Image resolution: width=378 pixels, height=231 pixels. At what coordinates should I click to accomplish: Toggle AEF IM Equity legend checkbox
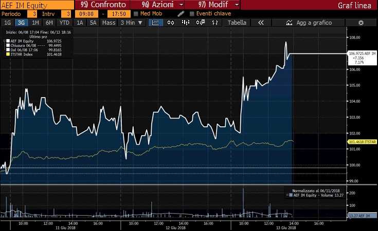(x=8, y=41)
